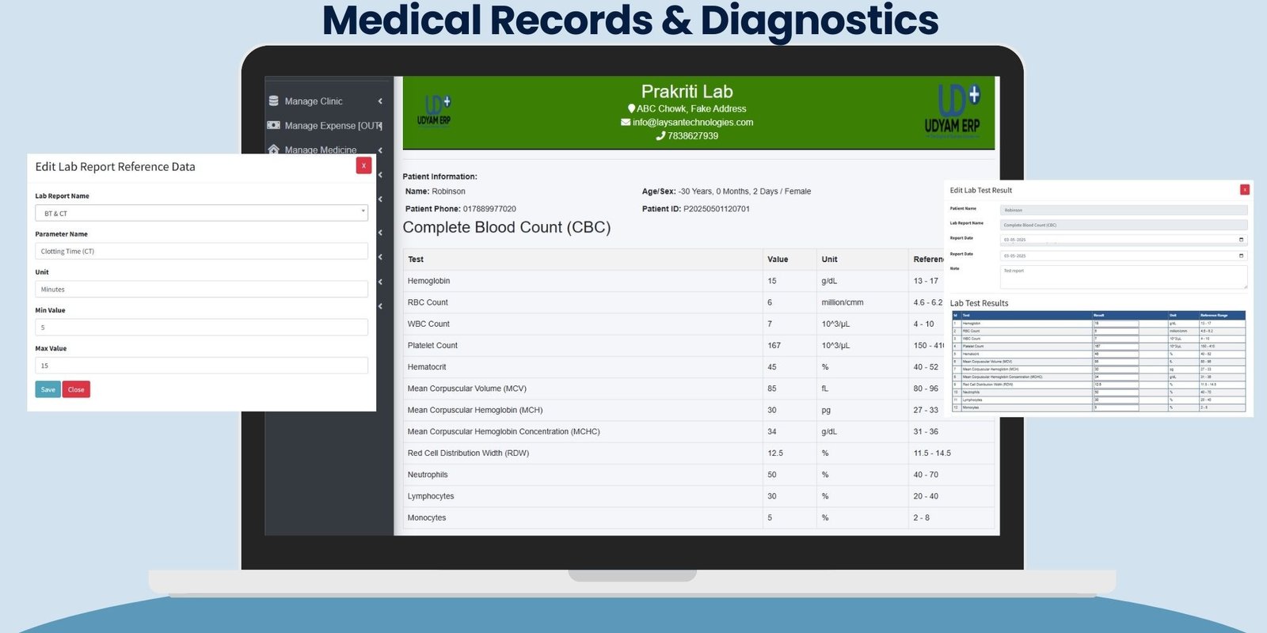
Task: Expand the Manage Clinic menu chevron
Action: click(x=380, y=101)
